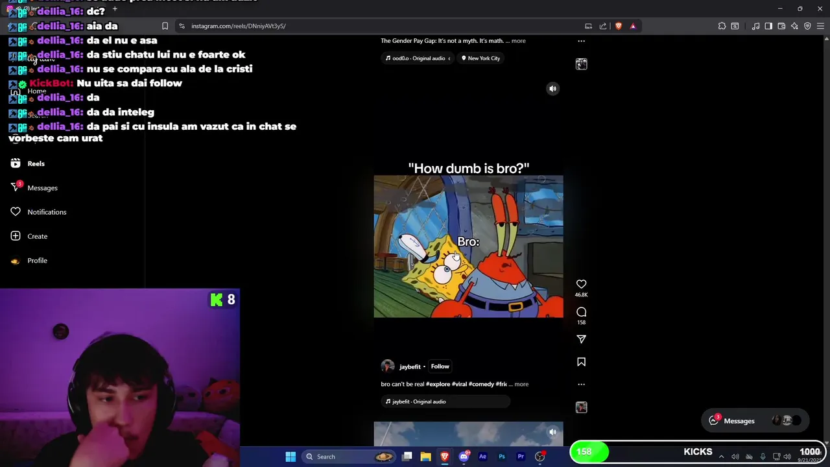Show hidden system tray icons
830x467 pixels.
(721, 457)
